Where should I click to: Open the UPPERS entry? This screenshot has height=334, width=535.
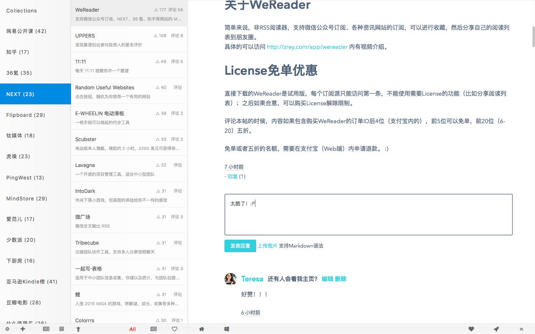point(129,40)
